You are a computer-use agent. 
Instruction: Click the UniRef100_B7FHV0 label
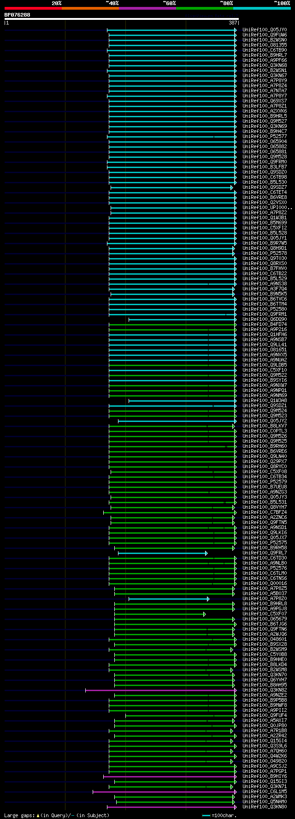[x=265, y=269]
